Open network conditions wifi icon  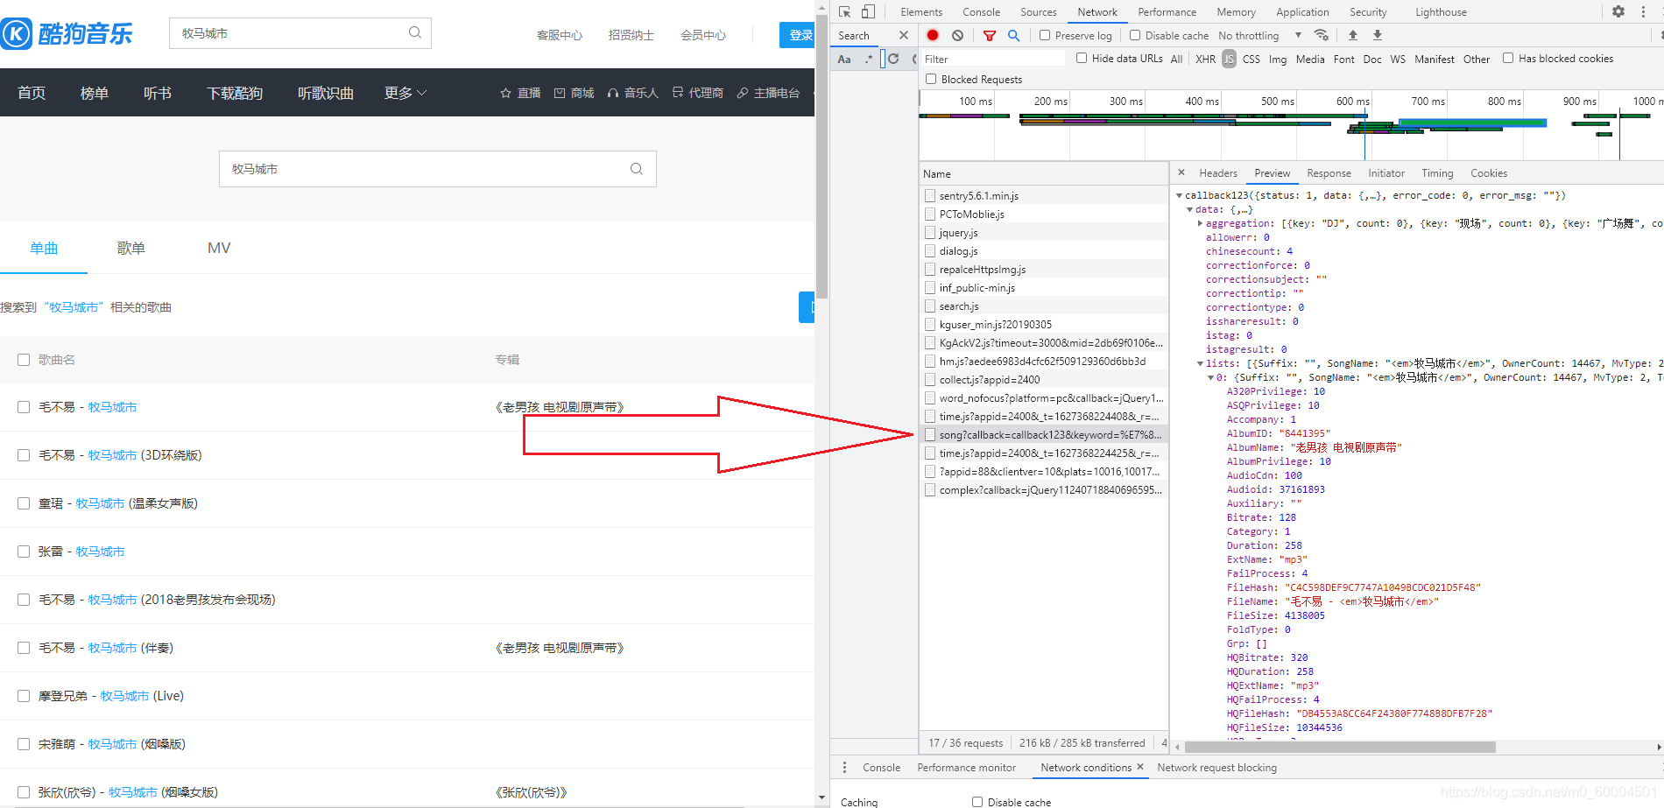(x=1321, y=35)
